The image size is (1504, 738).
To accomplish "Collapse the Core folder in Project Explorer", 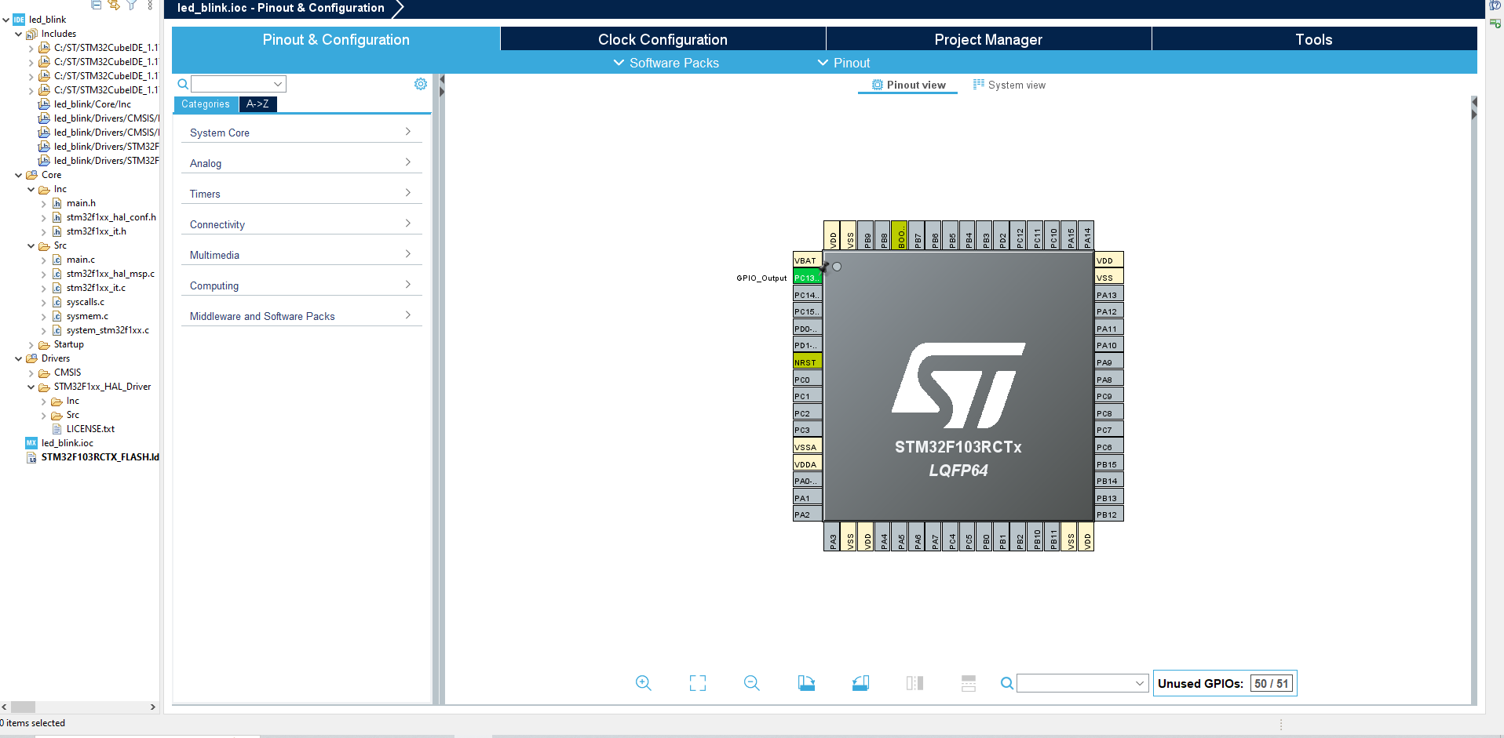I will [18, 174].
